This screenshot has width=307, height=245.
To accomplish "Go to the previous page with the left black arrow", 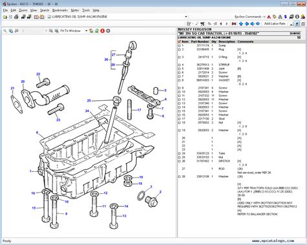I will coord(221,24).
